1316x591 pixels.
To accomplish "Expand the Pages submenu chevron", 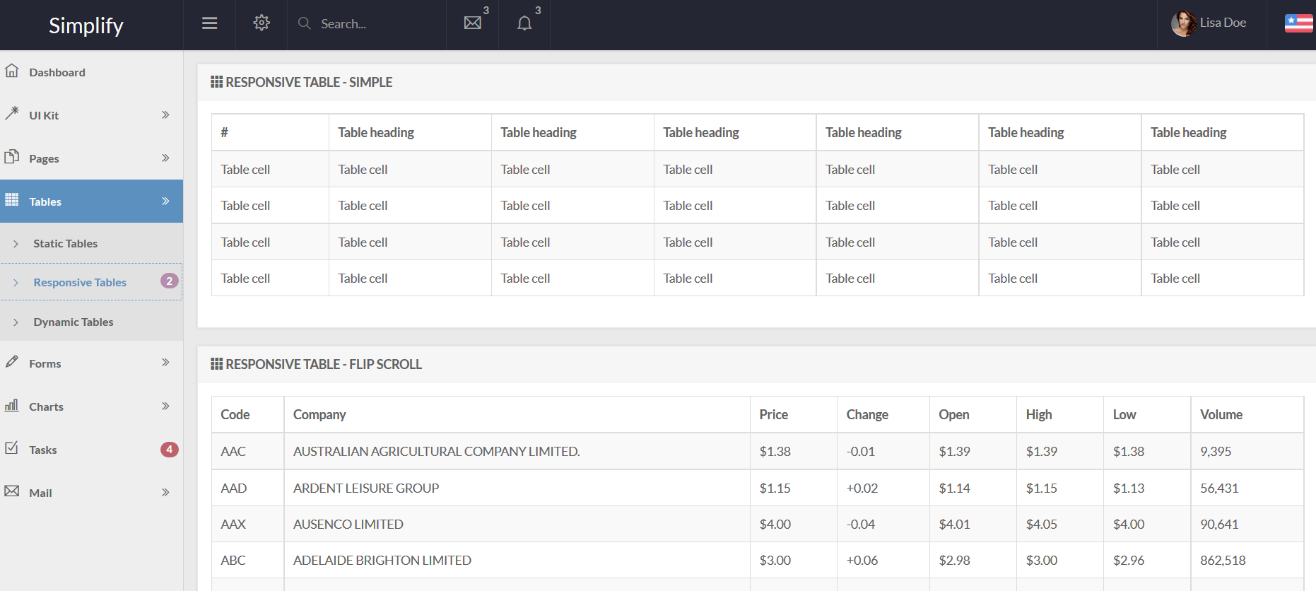I will (x=165, y=158).
